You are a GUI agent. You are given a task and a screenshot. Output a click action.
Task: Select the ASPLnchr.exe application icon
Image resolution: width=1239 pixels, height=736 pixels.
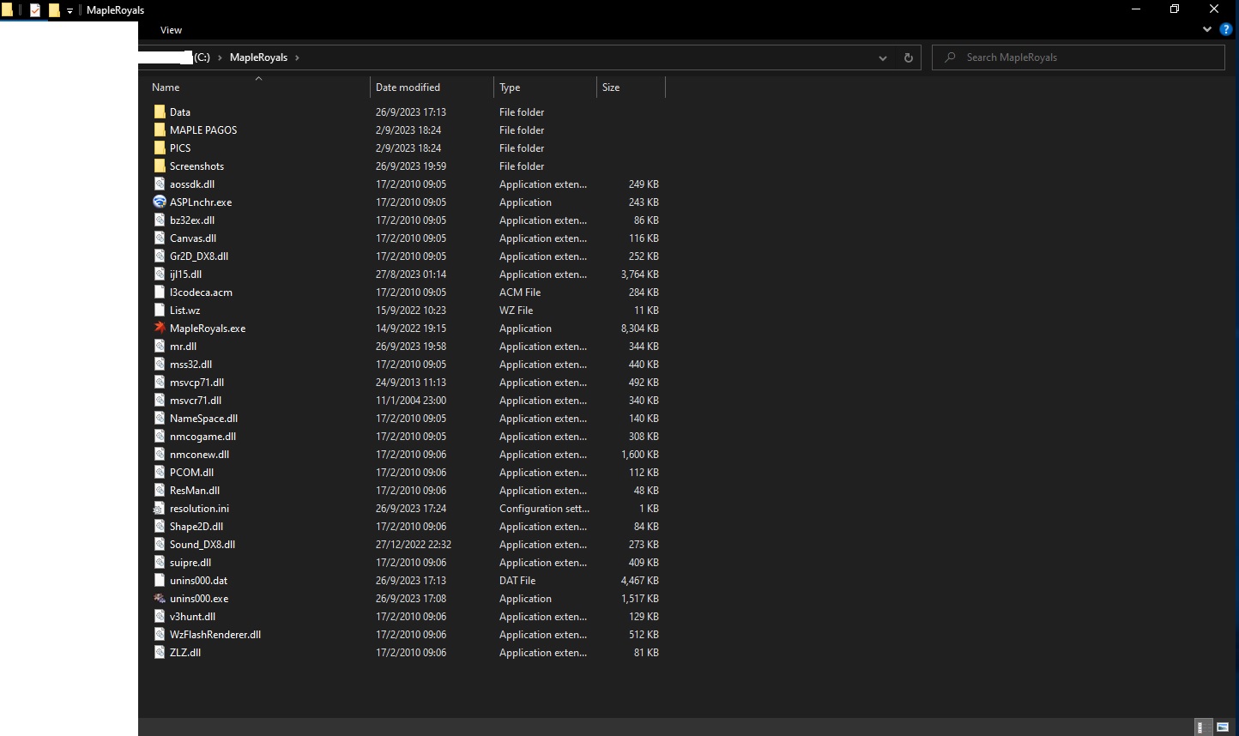tap(160, 202)
